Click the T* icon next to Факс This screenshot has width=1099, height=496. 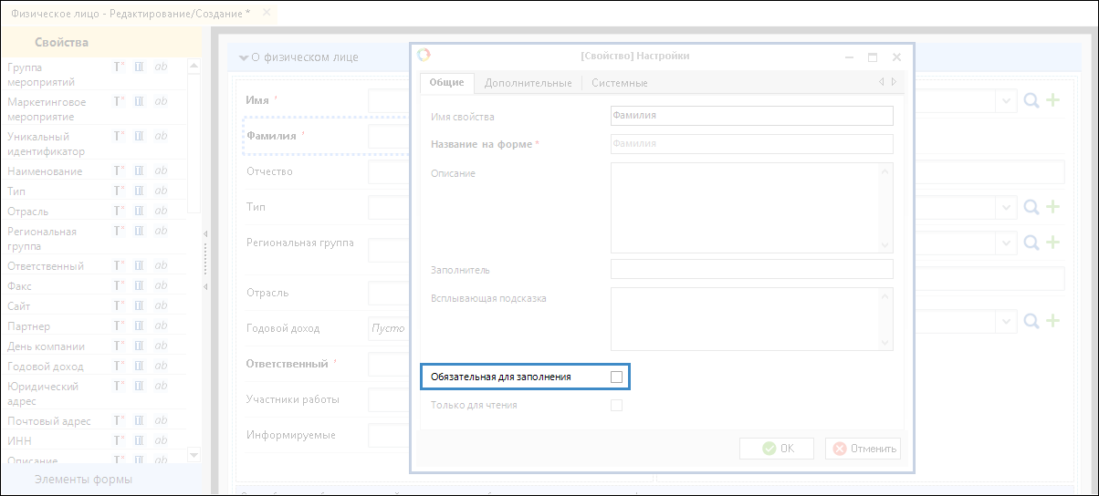(119, 286)
